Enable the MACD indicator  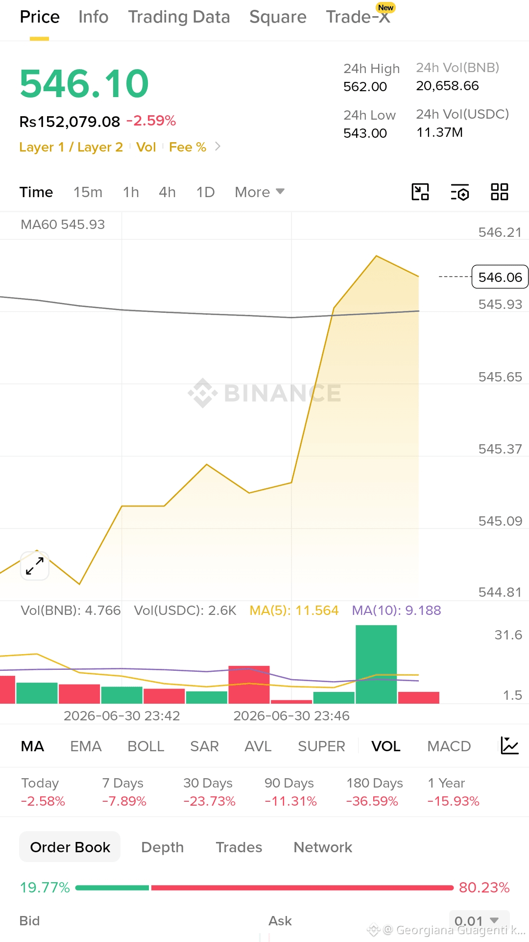(449, 746)
